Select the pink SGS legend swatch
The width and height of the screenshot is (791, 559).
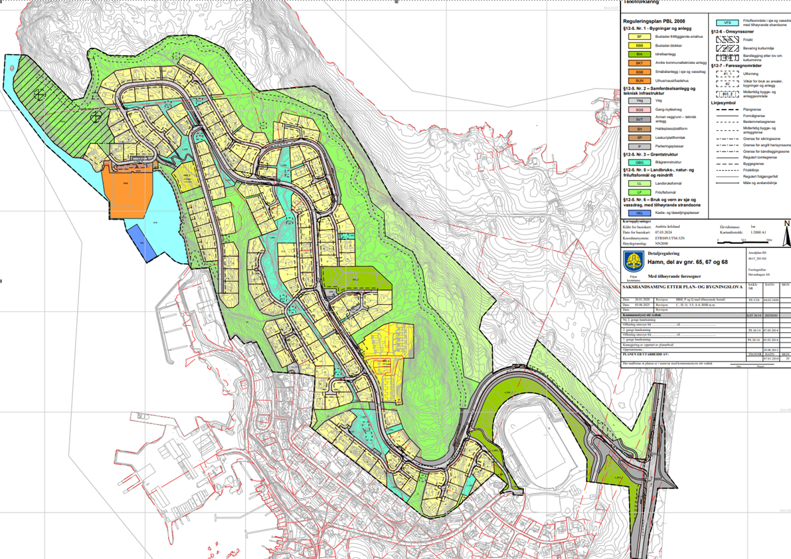coord(639,109)
